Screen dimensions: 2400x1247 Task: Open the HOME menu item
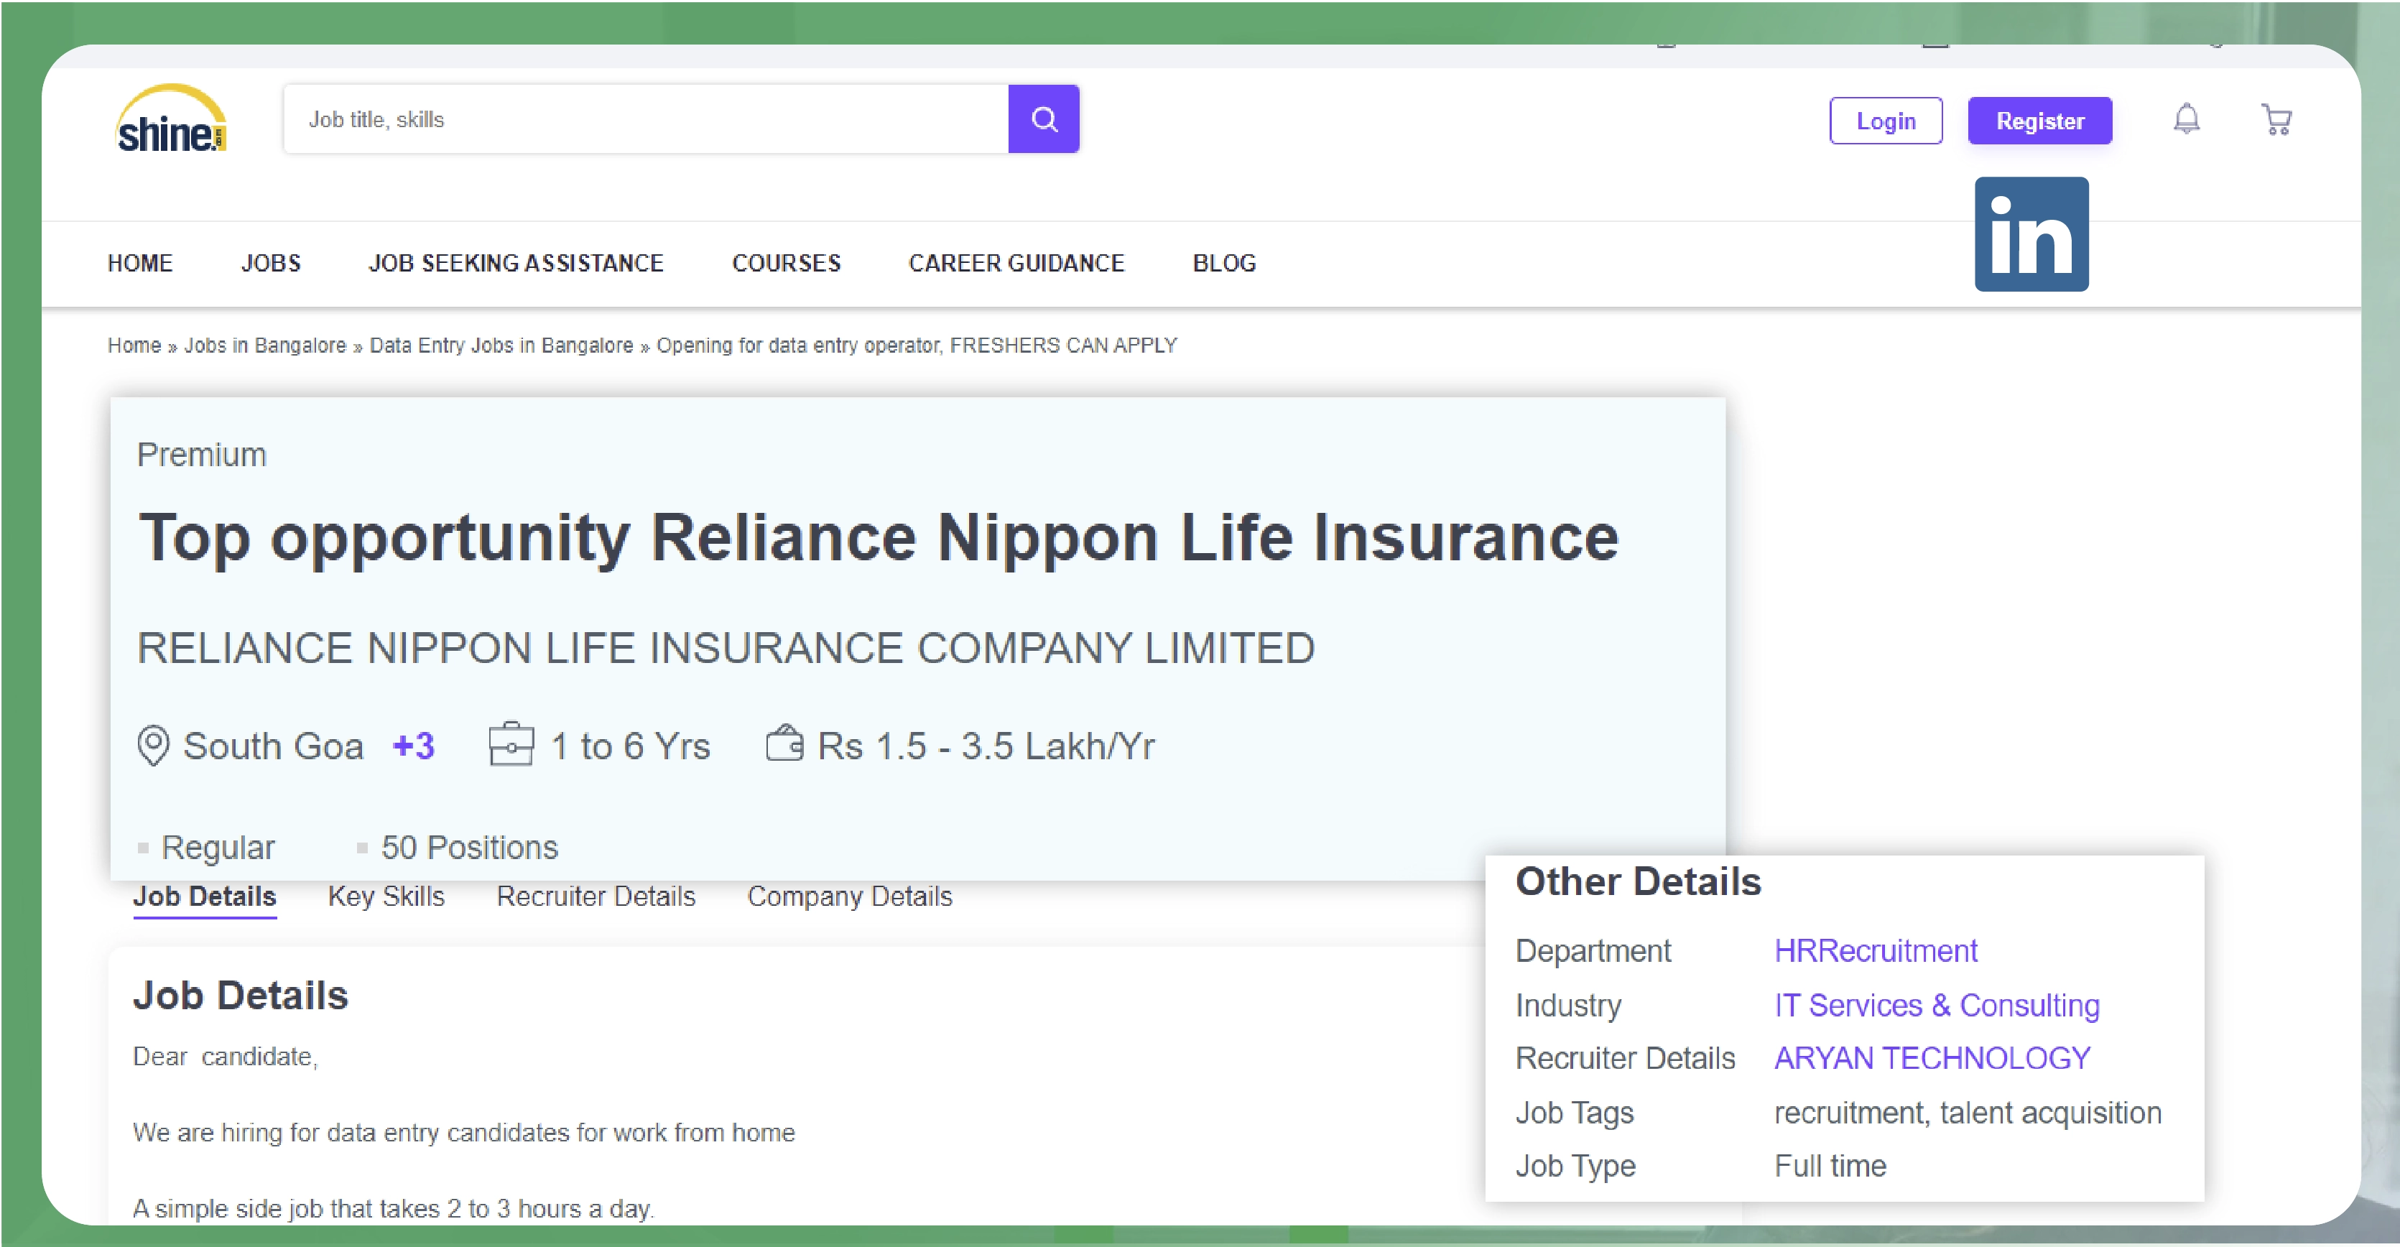(x=140, y=264)
